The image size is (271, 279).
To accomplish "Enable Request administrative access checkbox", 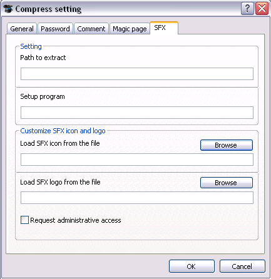I will point(24,220).
